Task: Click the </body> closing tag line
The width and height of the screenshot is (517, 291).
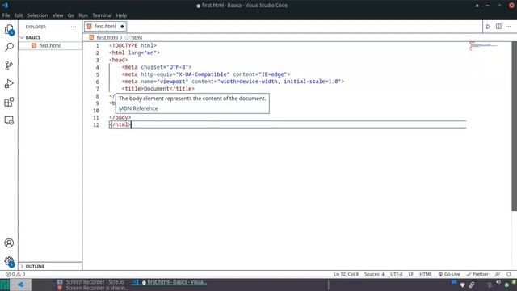Action: point(120,117)
